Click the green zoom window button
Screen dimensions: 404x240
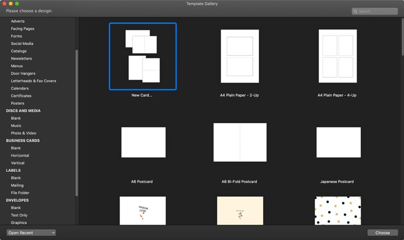pos(17,4)
